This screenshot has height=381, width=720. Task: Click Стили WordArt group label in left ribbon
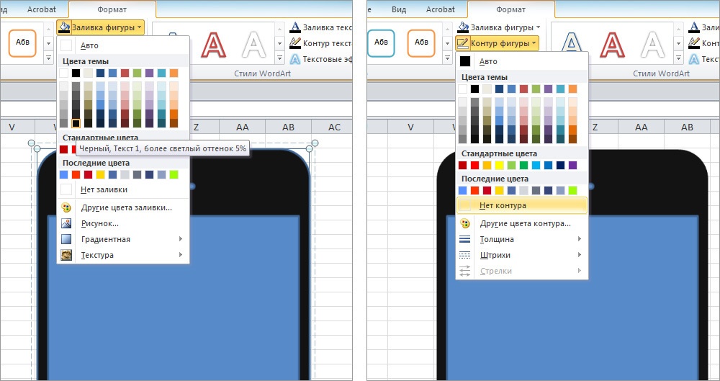coord(262,73)
